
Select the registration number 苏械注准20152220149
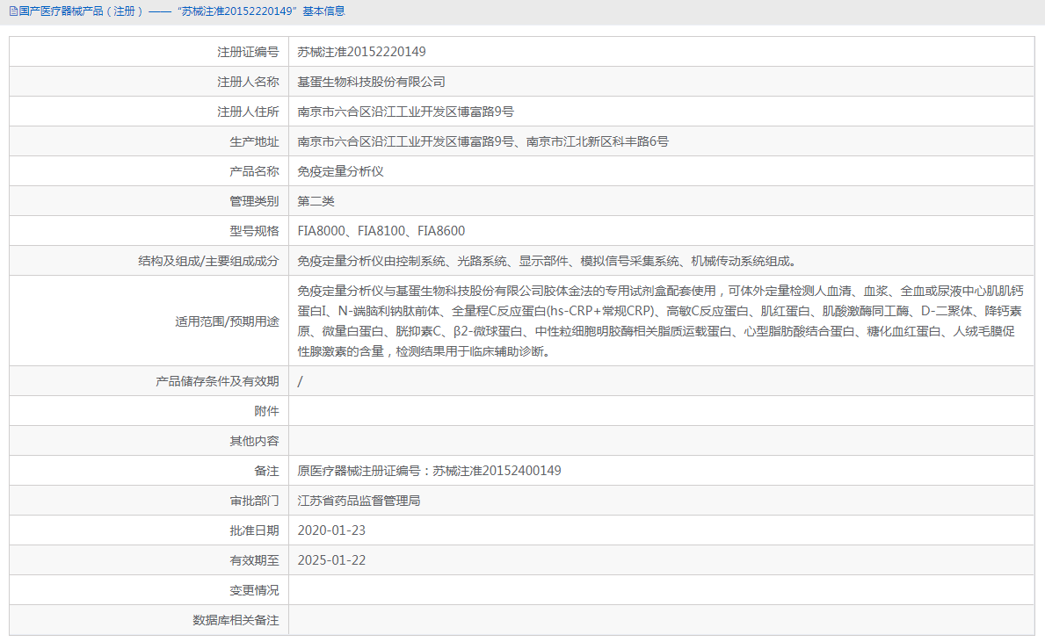(x=361, y=52)
